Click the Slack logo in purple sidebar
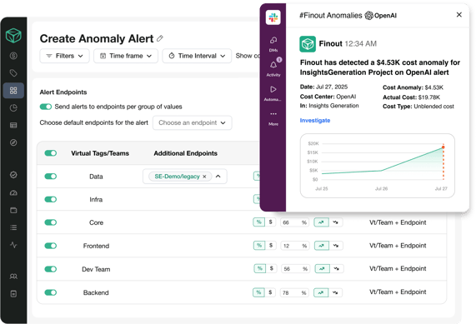 click(273, 17)
